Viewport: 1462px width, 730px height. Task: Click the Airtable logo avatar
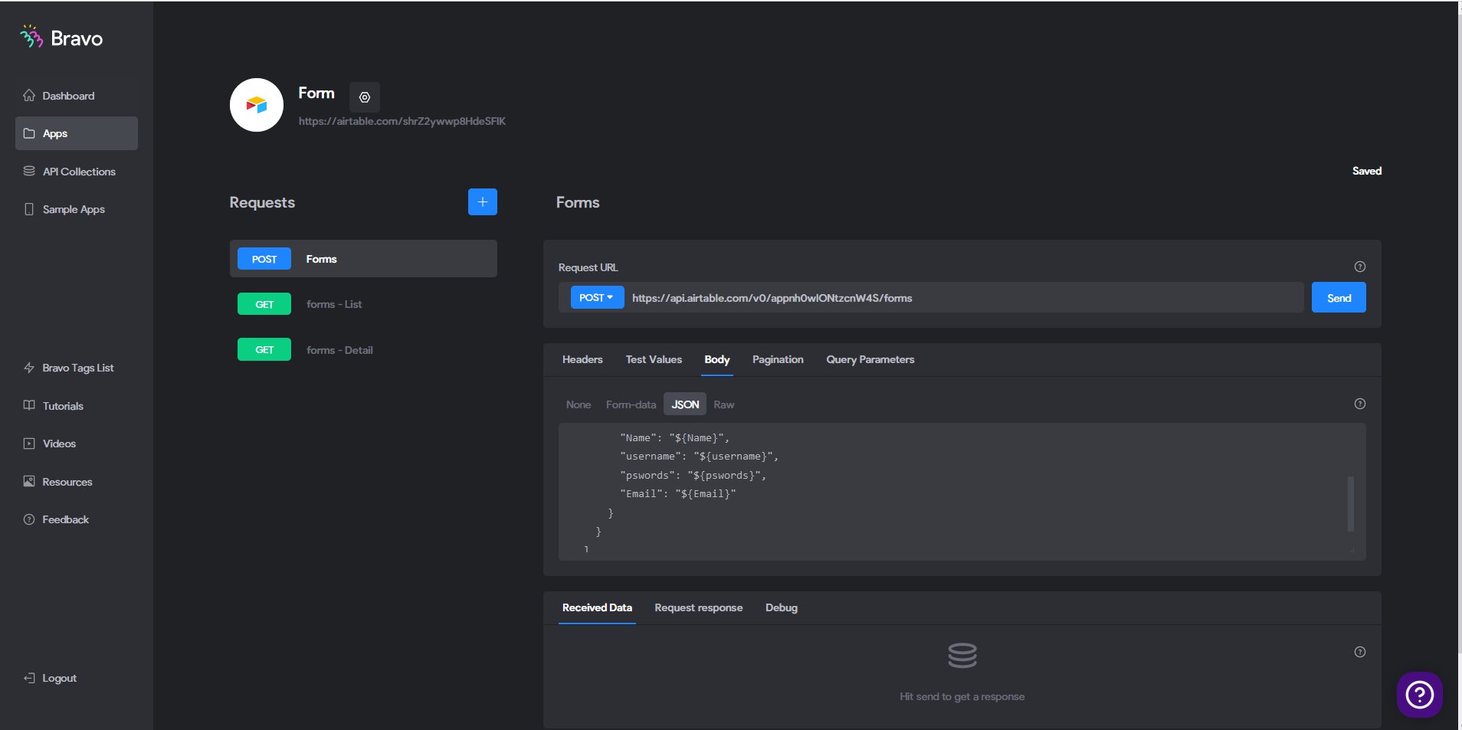257,105
